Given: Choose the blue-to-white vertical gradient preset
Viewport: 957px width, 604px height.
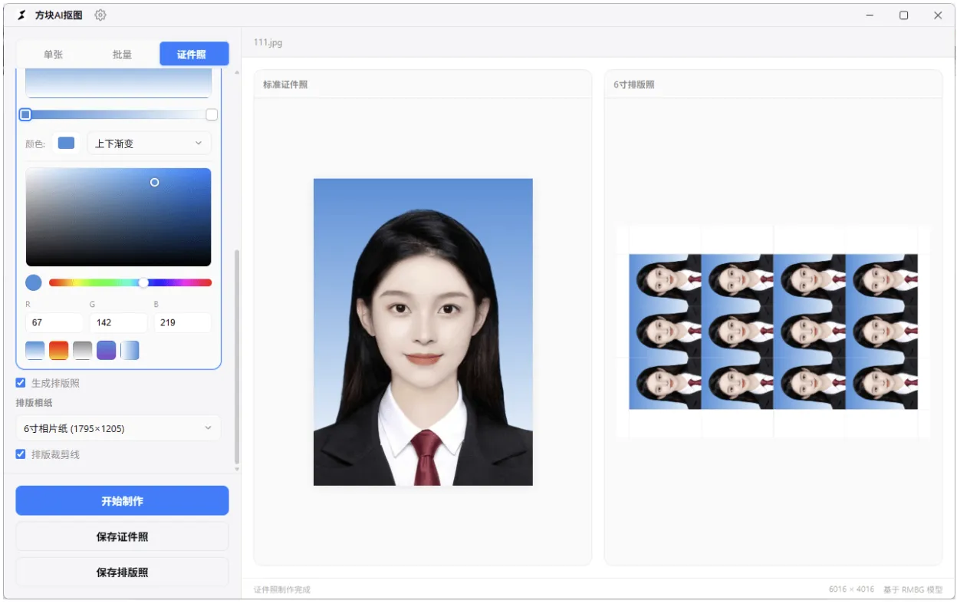Looking at the screenshot, I should 35,351.
